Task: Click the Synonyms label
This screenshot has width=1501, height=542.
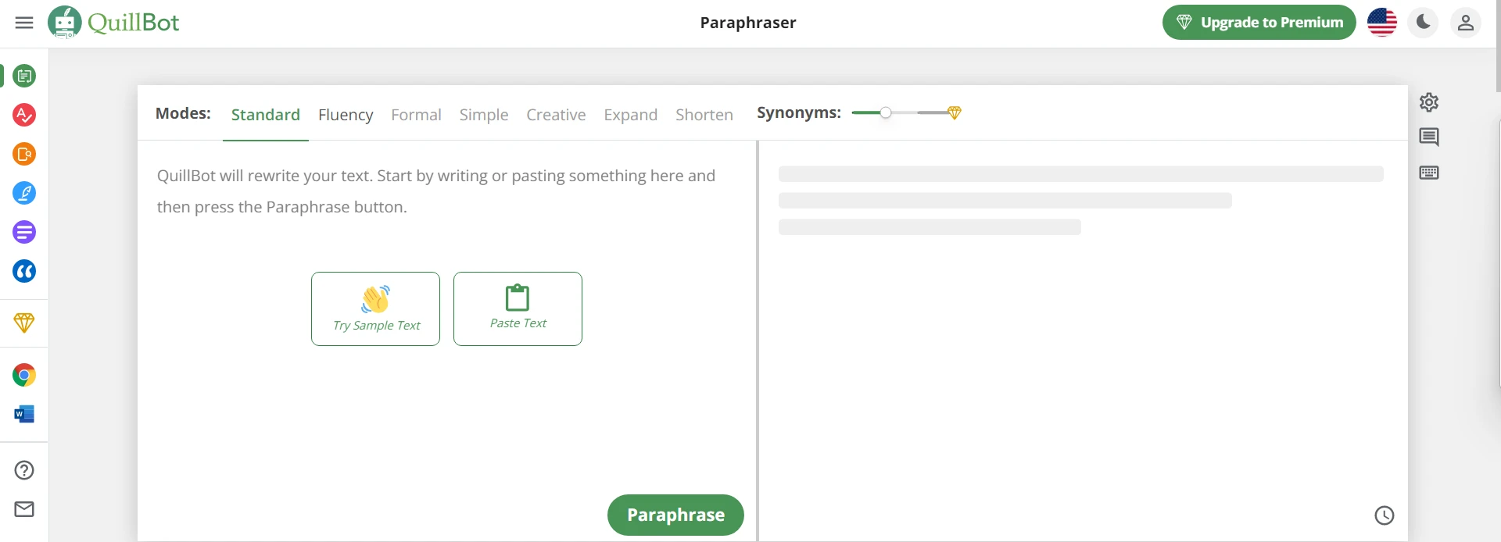Action: tap(799, 112)
